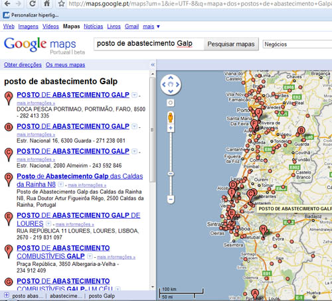Viewport: 332px width, 301px height.
Task: Click marker G icon in the results list
Action: click(9, 282)
